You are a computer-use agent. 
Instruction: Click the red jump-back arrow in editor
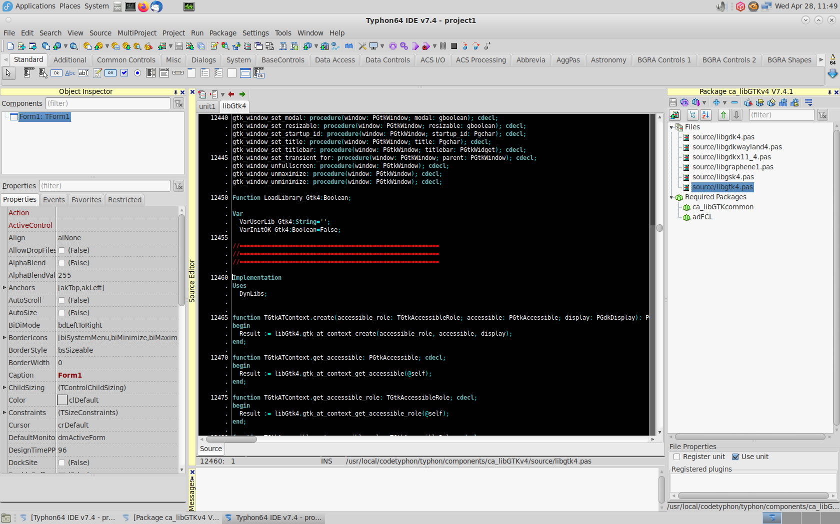[231, 94]
